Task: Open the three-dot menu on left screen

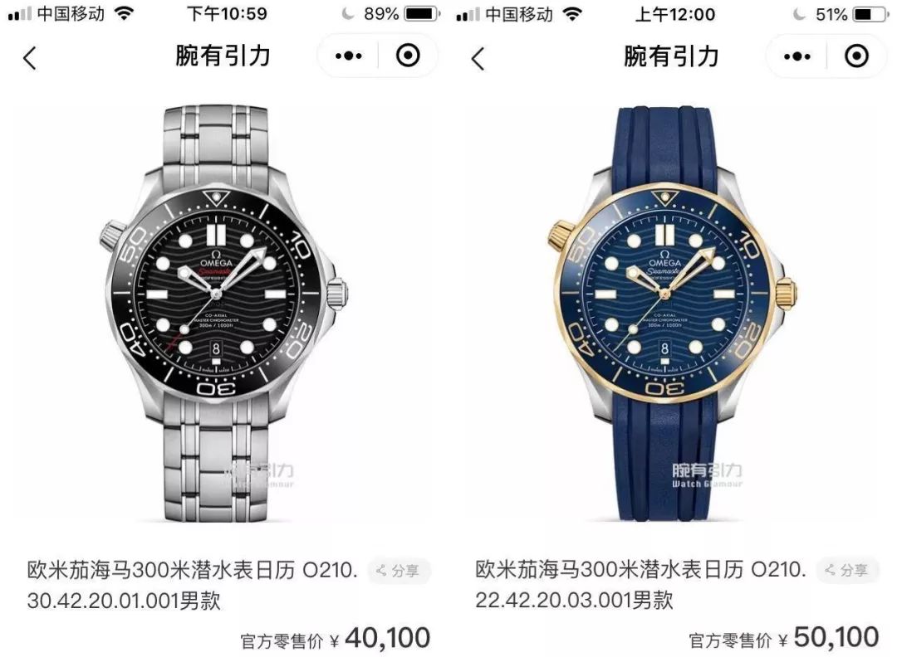Action: point(348,56)
